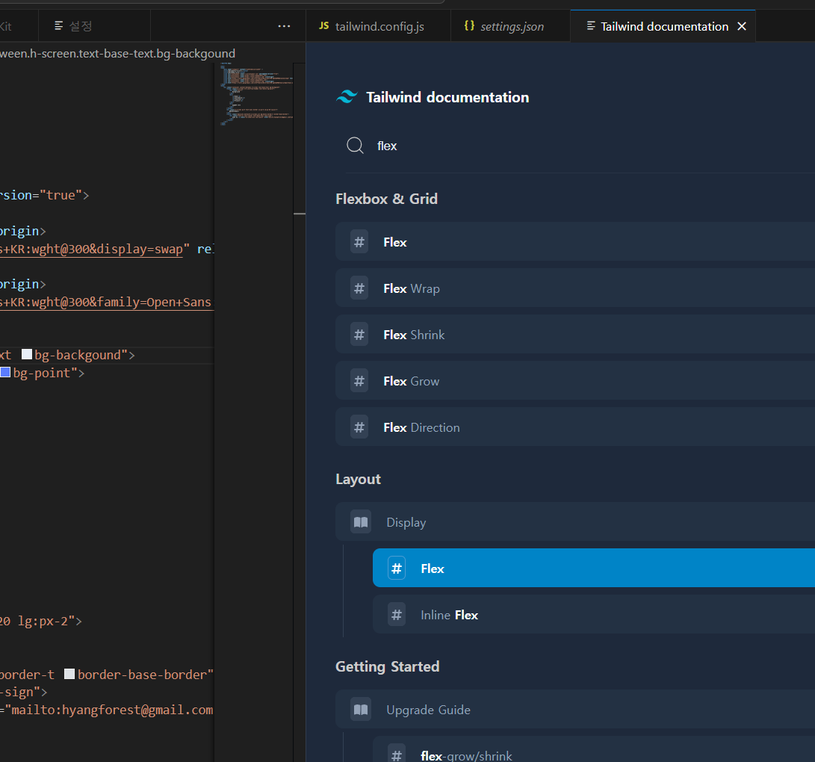Viewport: 815px width, 762px height.
Task: Click the book icon beside Upgrade Guide
Action: point(361,710)
